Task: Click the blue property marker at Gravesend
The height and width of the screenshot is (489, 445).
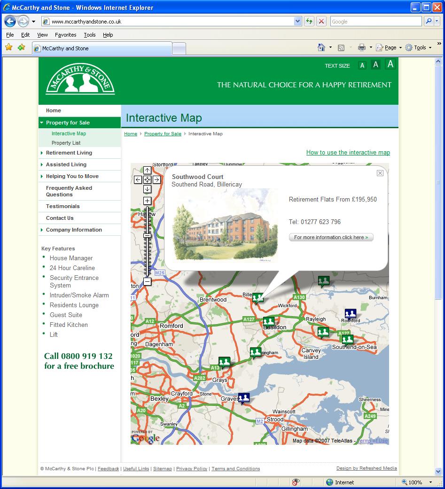Action: [x=244, y=398]
